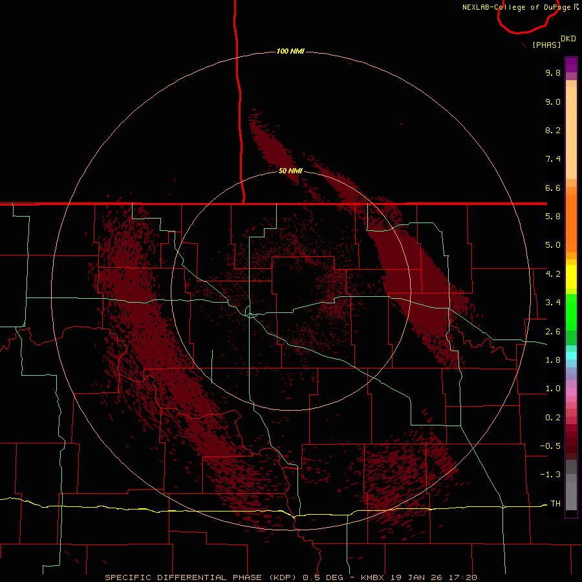Click the 5.0 legend value
The height and width of the screenshot is (582, 582).
coord(553,245)
